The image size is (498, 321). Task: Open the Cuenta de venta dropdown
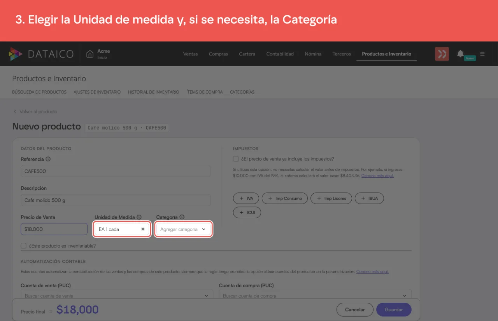click(x=117, y=296)
